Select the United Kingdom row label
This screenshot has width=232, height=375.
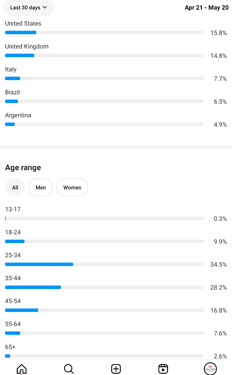coord(27,46)
